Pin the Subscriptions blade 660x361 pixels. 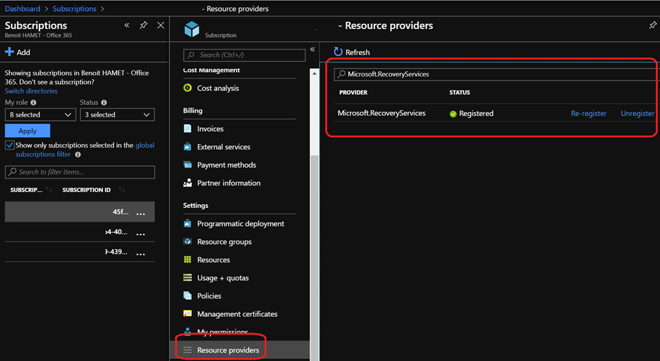point(144,25)
